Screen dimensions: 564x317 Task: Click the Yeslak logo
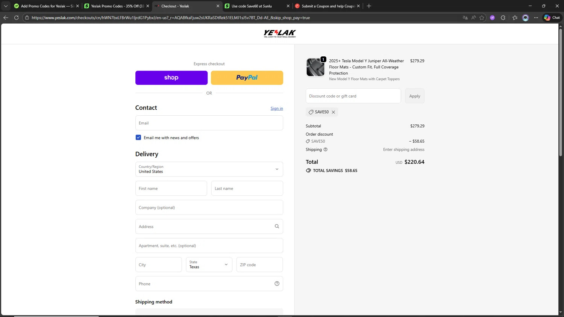(x=280, y=34)
